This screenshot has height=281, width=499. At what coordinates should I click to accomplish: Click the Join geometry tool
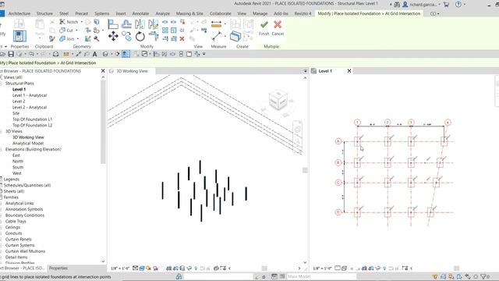(x=67, y=39)
